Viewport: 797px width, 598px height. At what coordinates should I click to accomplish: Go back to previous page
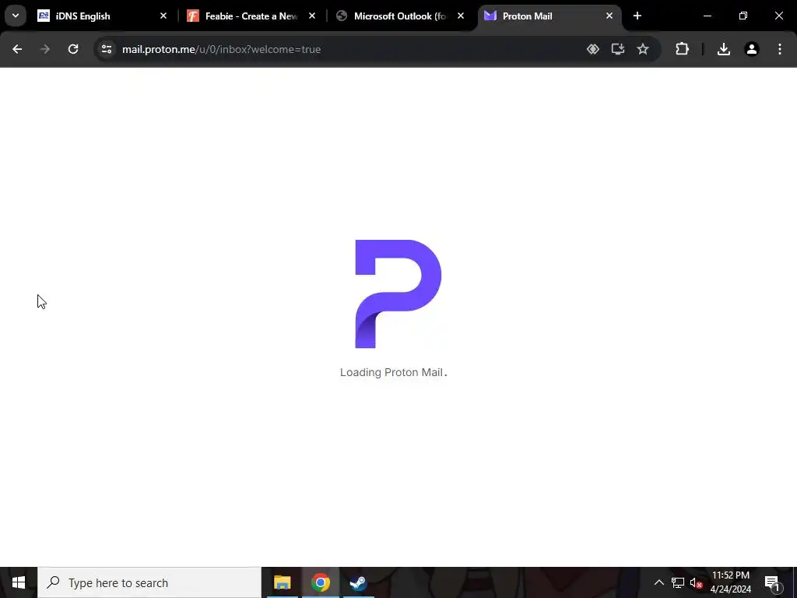pyautogui.click(x=17, y=49)
